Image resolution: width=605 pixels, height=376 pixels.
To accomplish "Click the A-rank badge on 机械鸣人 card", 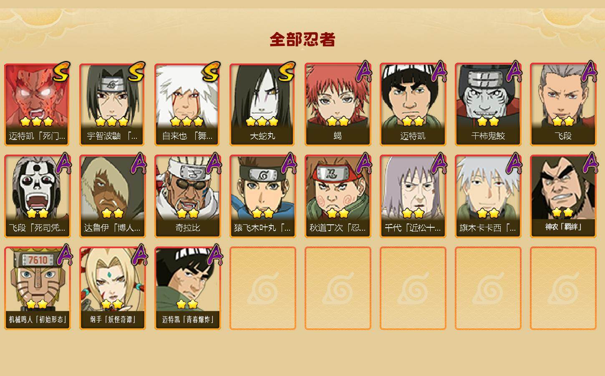I will click(63, 255).
